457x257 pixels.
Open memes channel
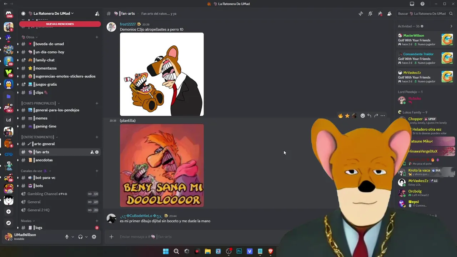tap(60, 118)
